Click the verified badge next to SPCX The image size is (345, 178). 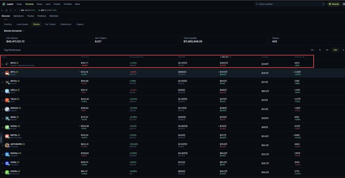pos(18,63)
